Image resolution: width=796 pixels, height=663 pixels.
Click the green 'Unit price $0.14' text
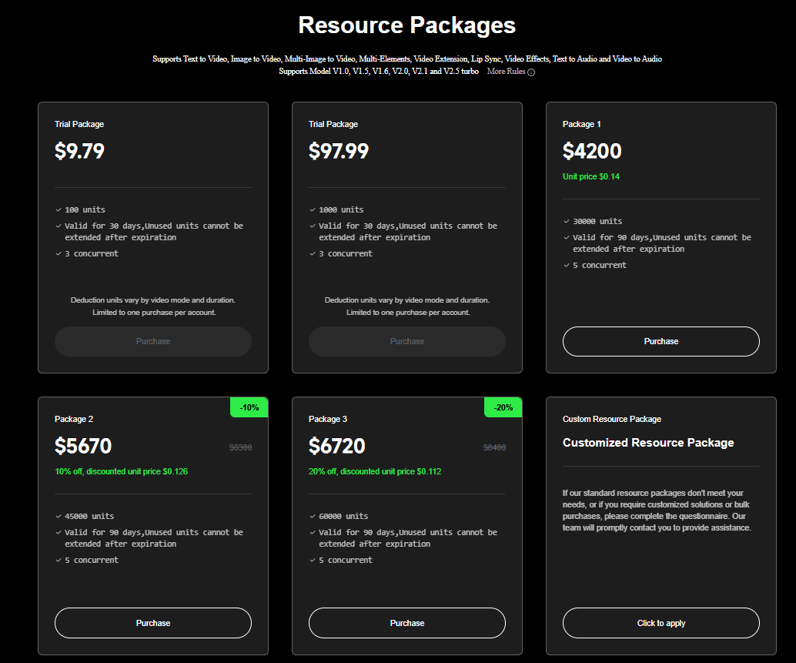[x=590, y=176]
